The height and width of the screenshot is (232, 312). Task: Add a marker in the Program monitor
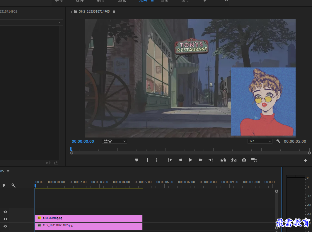pos(137,160)
